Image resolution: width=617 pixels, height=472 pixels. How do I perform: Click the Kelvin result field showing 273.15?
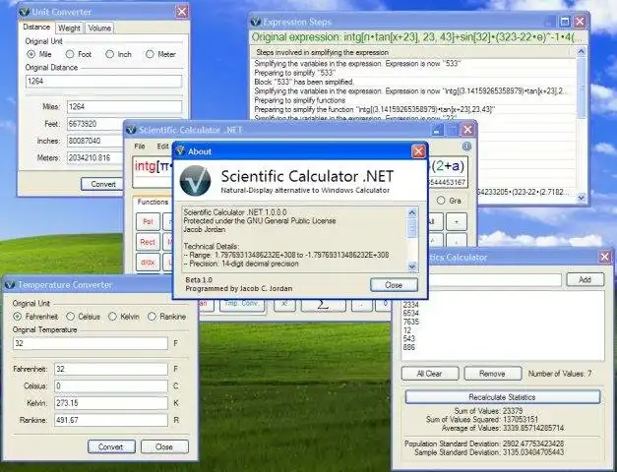pos(111,403)
